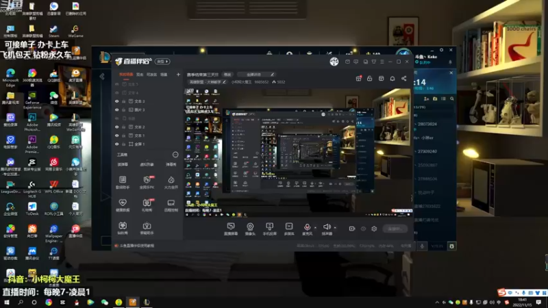
Task: Expand speaker options arrow
Action: click(335, 228)
